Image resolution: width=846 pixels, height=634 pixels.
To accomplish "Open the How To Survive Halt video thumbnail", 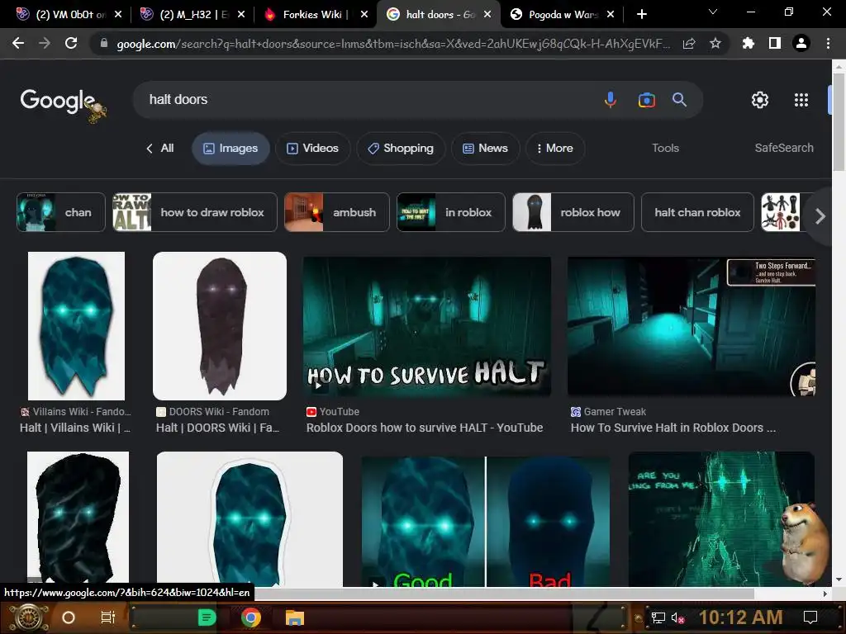I will (x=427, y=326).
